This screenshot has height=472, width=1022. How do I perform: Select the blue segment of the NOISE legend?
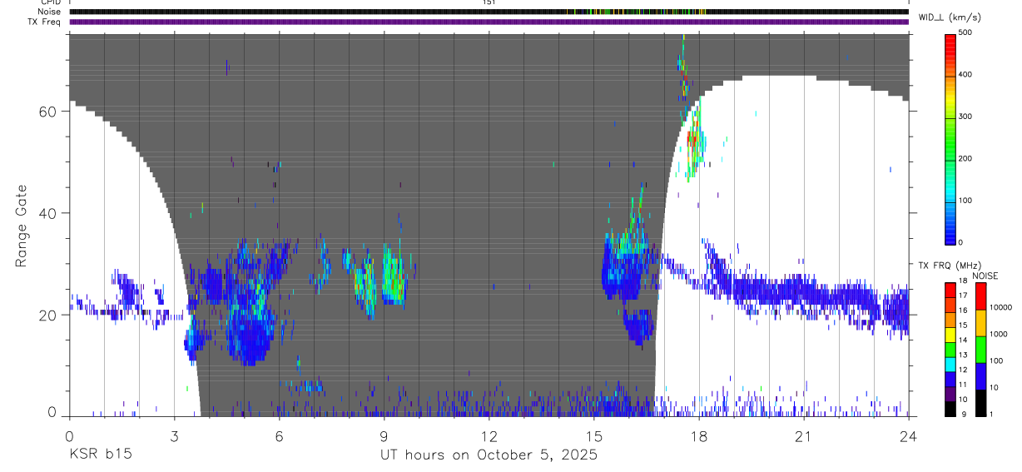click(980, 376)
